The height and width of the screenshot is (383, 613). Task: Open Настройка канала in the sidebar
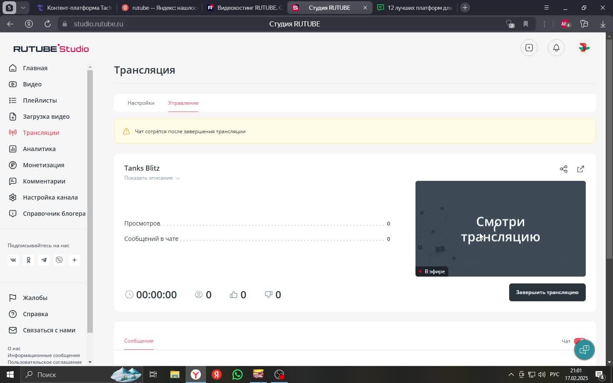(x=43, y=197)
